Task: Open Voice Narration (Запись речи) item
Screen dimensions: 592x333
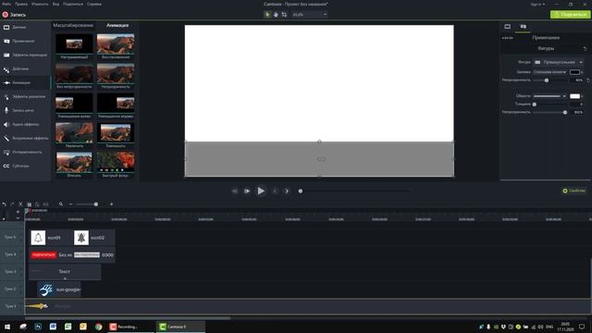Action: 25,110
